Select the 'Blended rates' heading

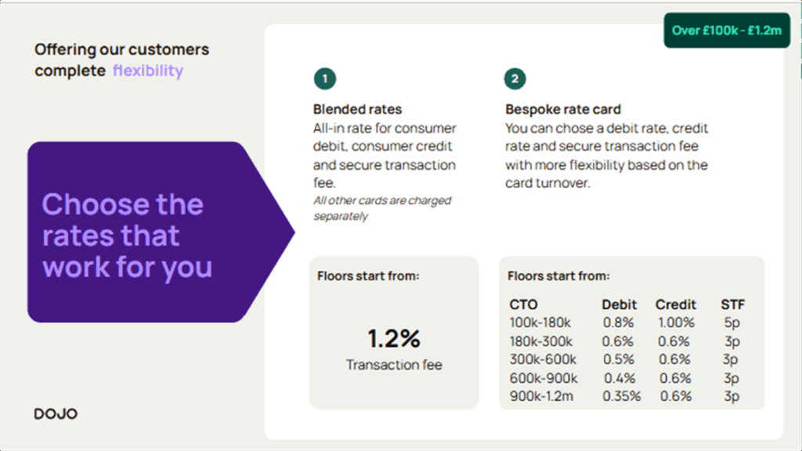pyautogui.click(x=357, y=109)
